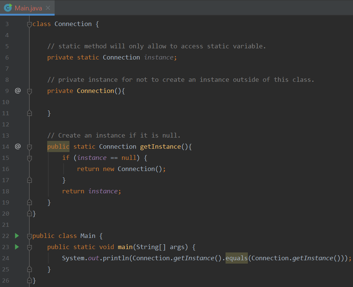
Task: Click the run icon next to the main method
Action: [x=16, y=246]
